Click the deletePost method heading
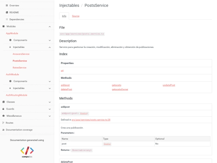217x163 pixels. click(x=67, y=162)
